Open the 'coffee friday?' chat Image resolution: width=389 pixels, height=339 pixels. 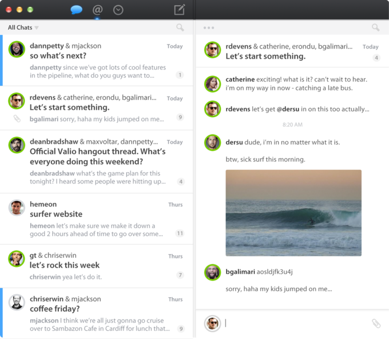(97, 313)
